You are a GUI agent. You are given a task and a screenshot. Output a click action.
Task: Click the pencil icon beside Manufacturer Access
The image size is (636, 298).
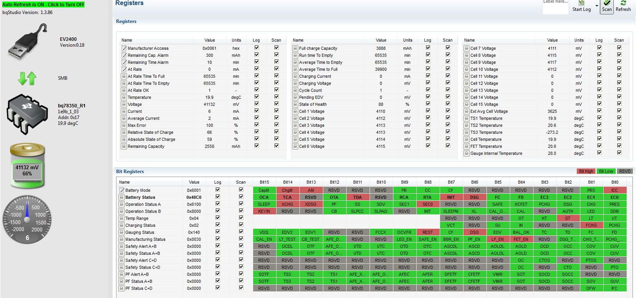pyautogui.click(x=124, y=48)
